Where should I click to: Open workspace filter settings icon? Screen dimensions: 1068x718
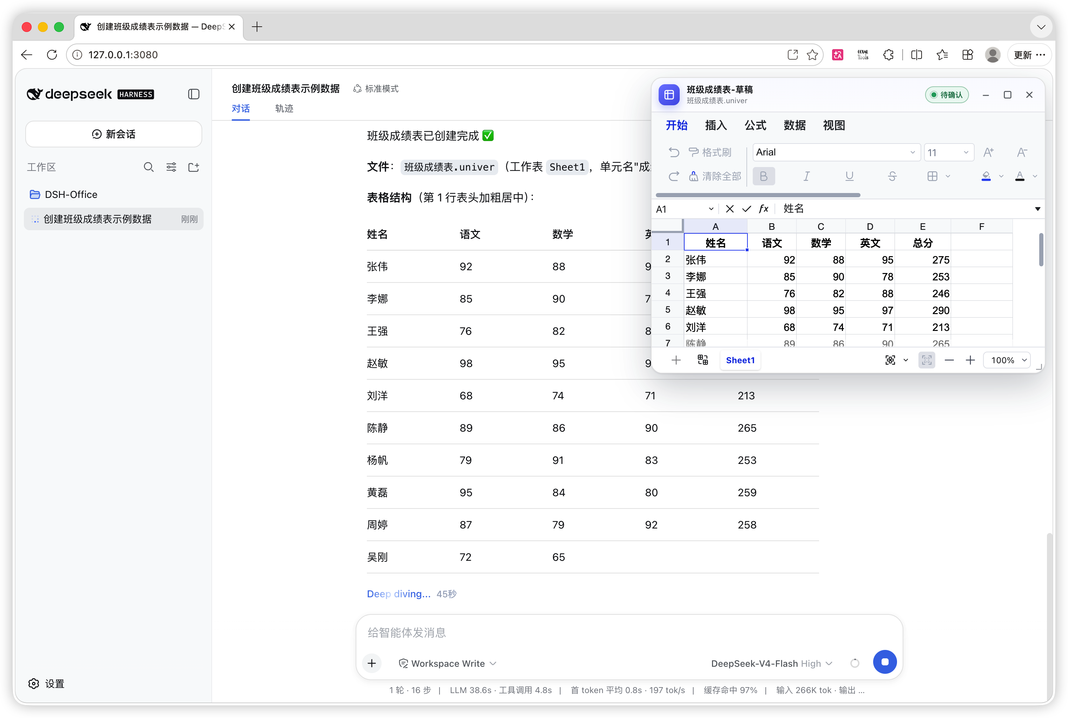pyautogui.click(x=171, y=167)
